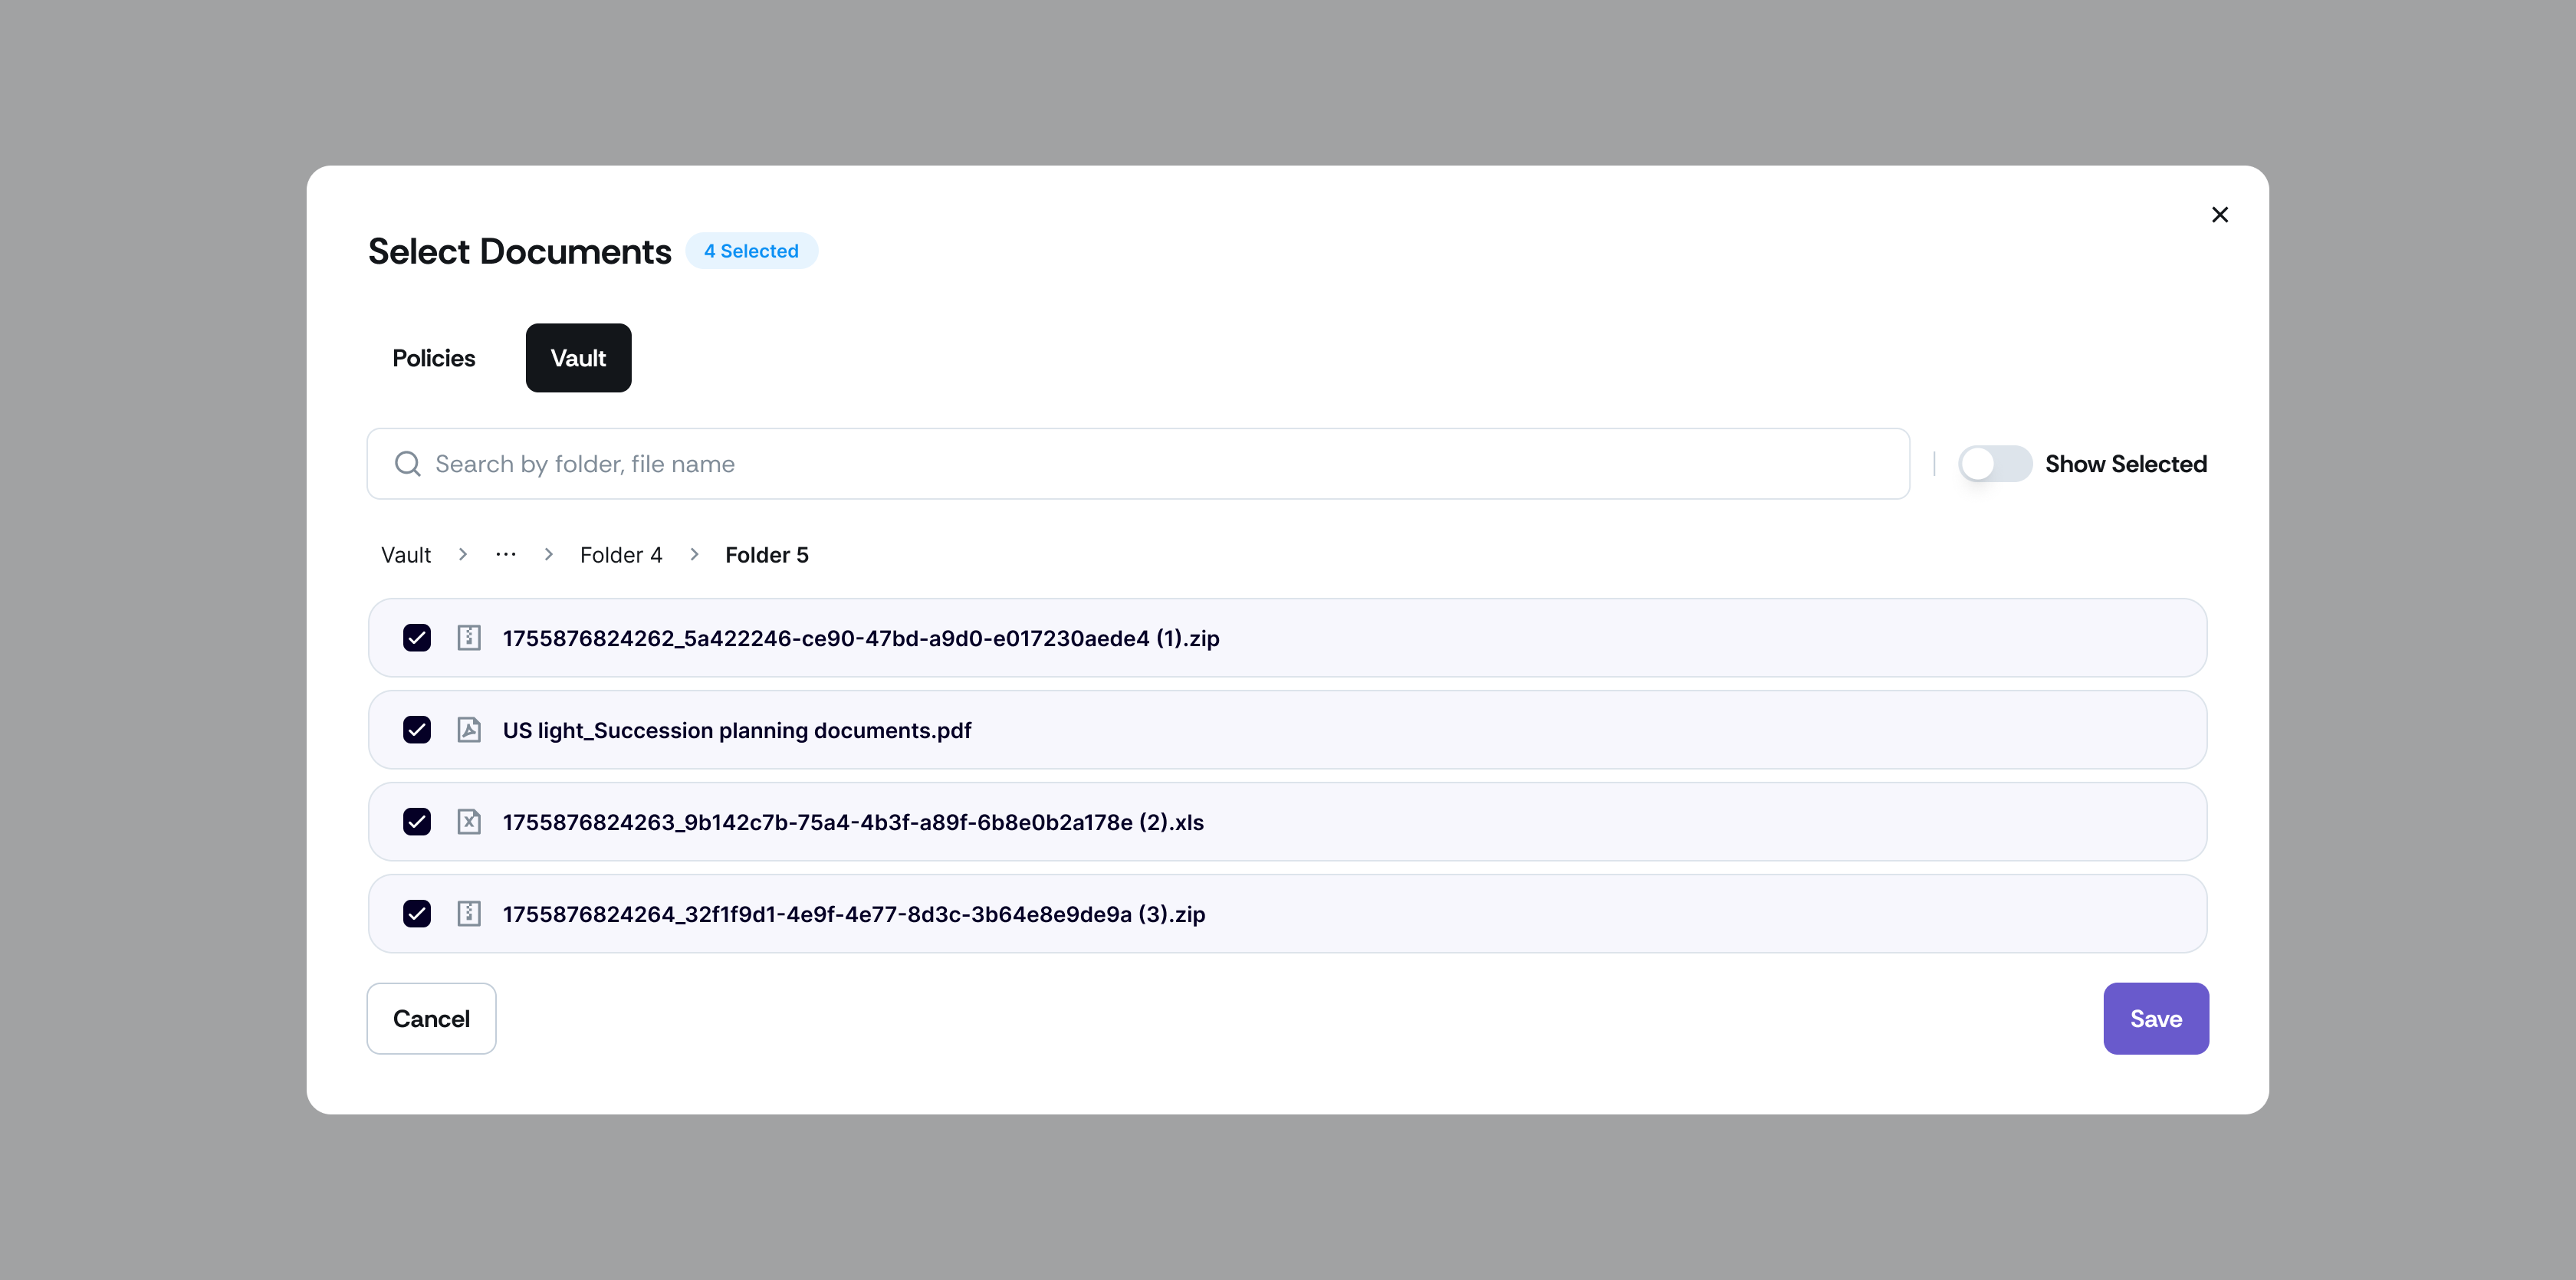This screenshot has width=2576, height=1280.
Task: Deselect US light_Succession planning documents.pdf checkbox
Action: (x=417, y=730)
